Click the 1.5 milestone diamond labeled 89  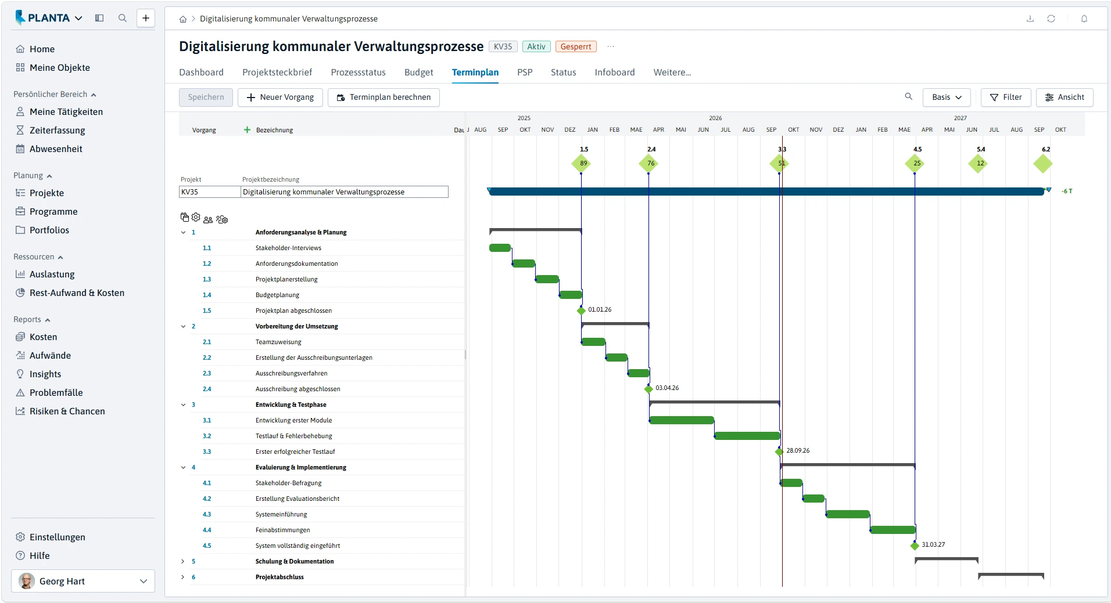581,163
